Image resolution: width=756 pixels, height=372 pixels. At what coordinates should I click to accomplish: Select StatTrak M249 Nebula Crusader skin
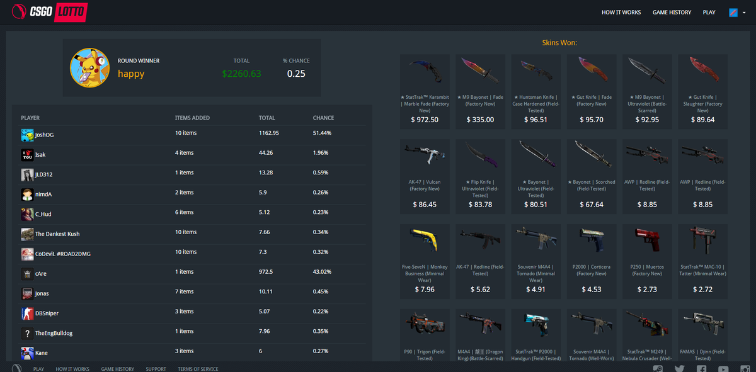[647, 335]
